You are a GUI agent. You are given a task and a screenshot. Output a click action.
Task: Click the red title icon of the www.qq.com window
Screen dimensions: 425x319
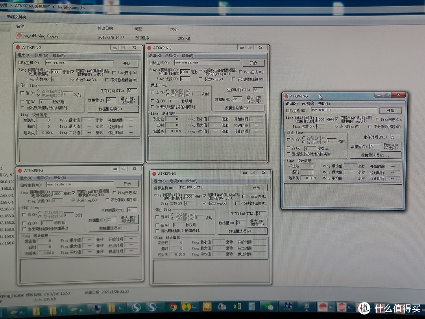pyautogui.click(x=18, y=48)
